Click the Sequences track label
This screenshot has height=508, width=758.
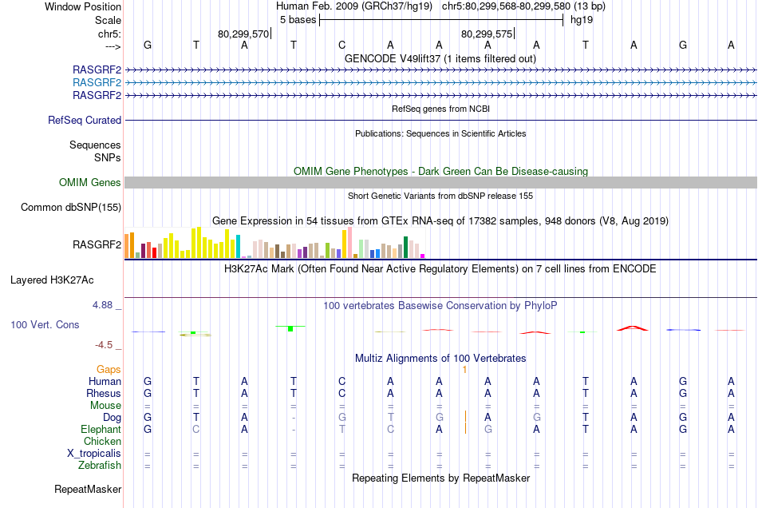(x=95, y=145)
